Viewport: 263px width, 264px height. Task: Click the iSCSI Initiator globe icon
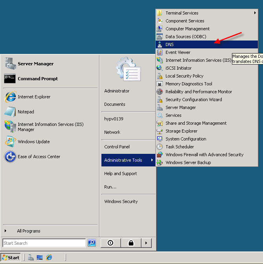tap(160, 68)
